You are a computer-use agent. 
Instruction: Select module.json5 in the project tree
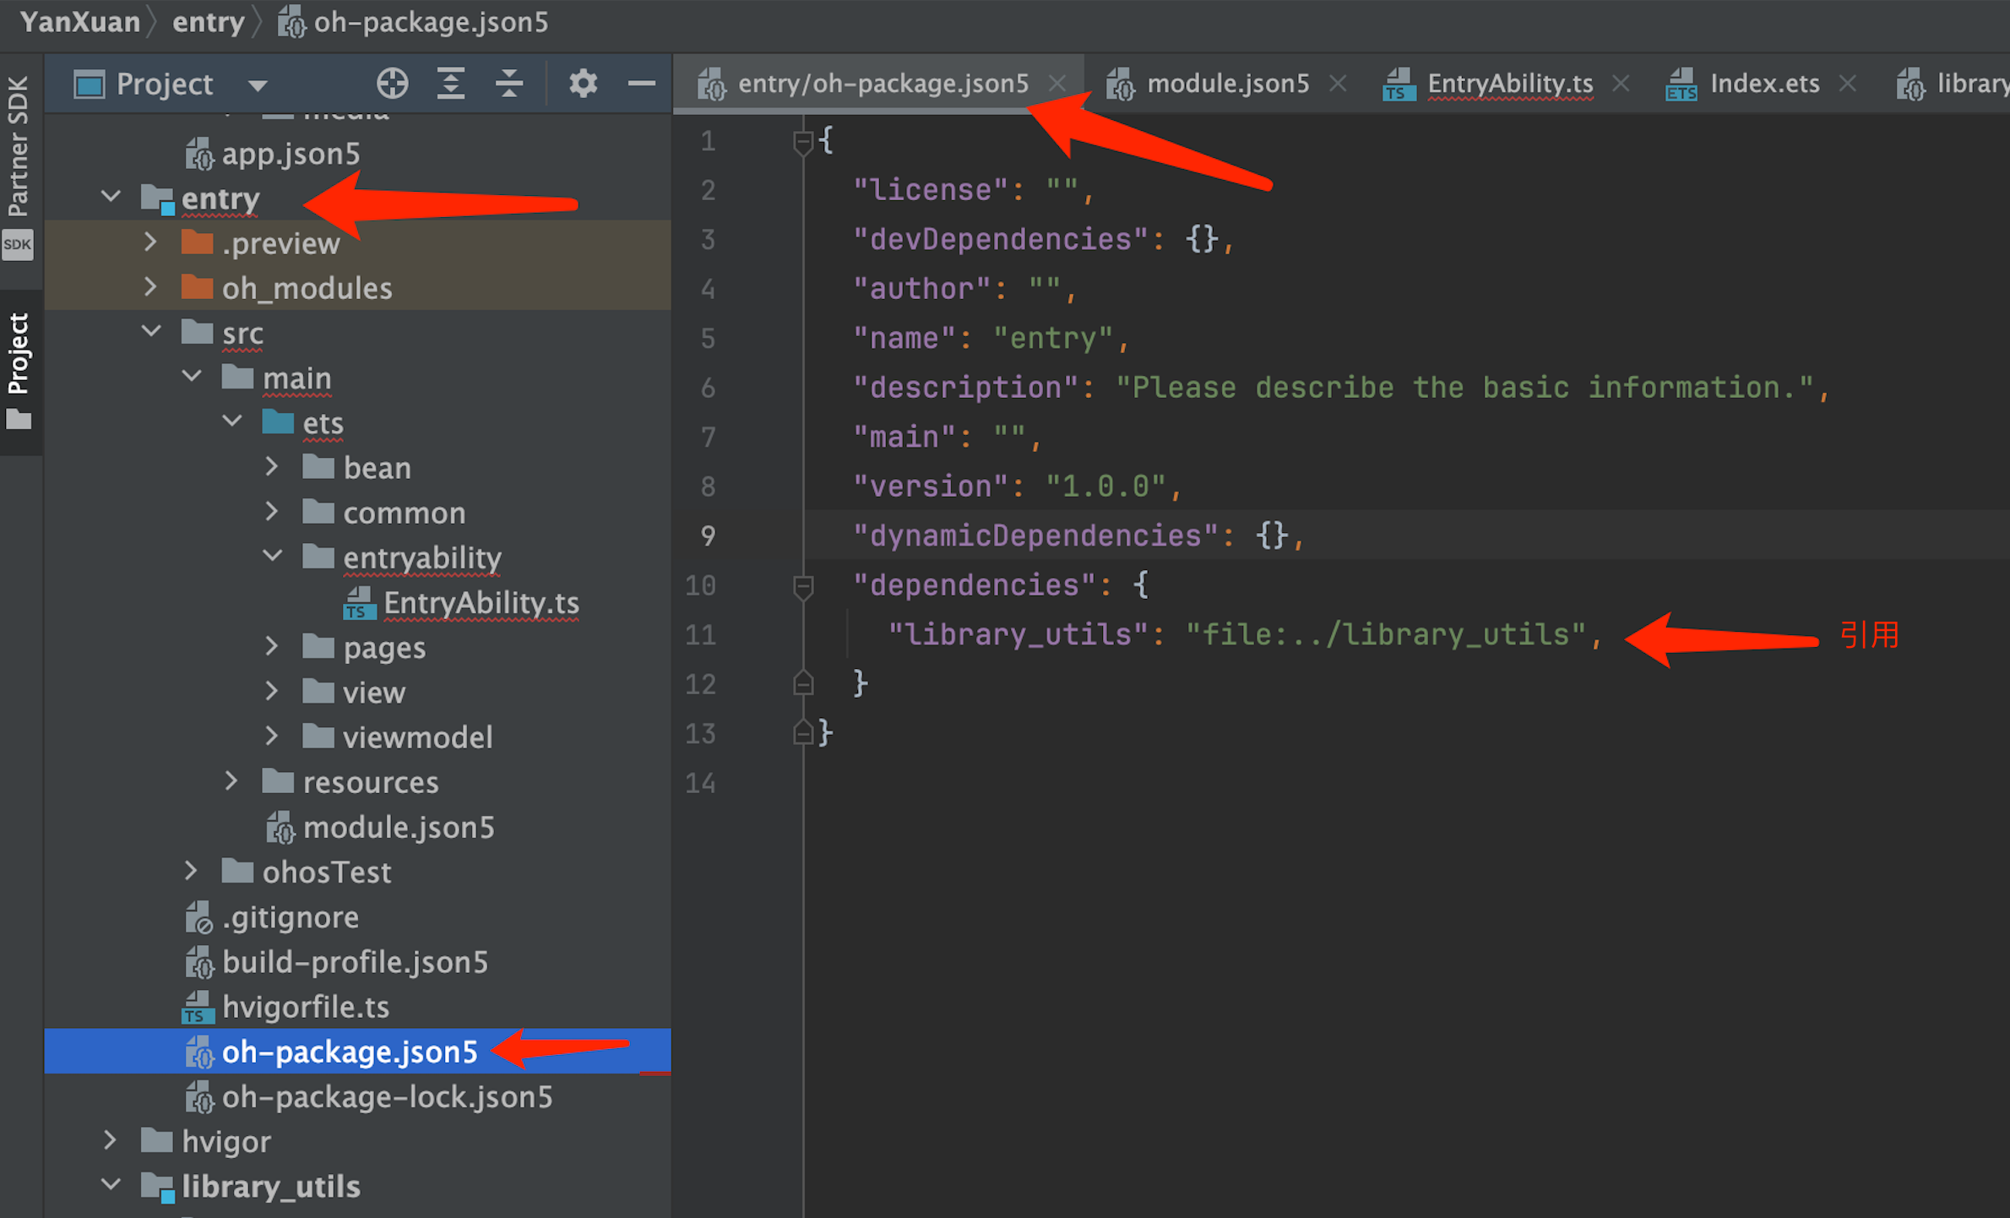click(x=399, y=827)
